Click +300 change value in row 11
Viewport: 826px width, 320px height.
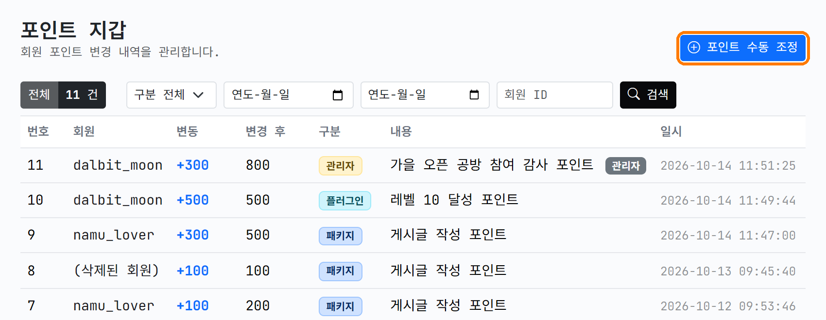[192, 165]
